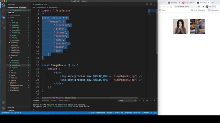The image size is (220, 123).
Task: Select the ImageBox.js editor tab
Action: click(40, 4)
